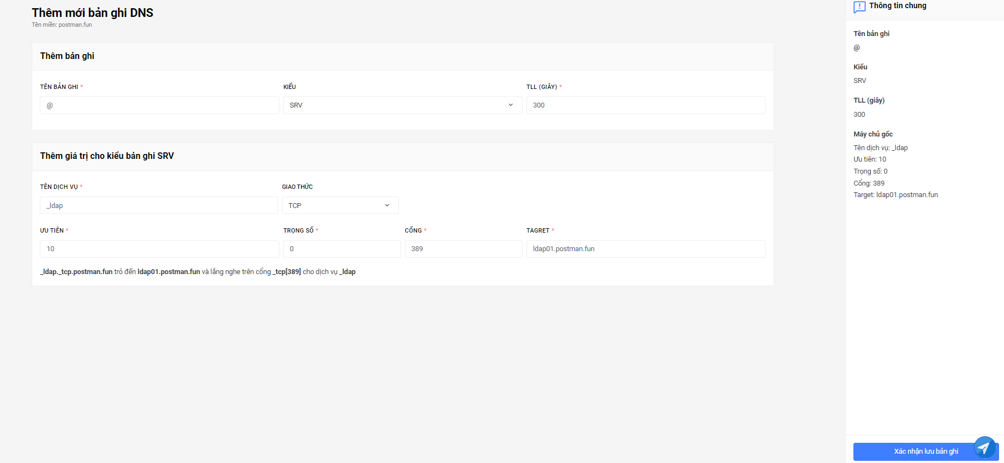The width and height of the screenshot is (1004, 463).
Task: Click the Thông tin chung info icon
Action: [859, 7]
